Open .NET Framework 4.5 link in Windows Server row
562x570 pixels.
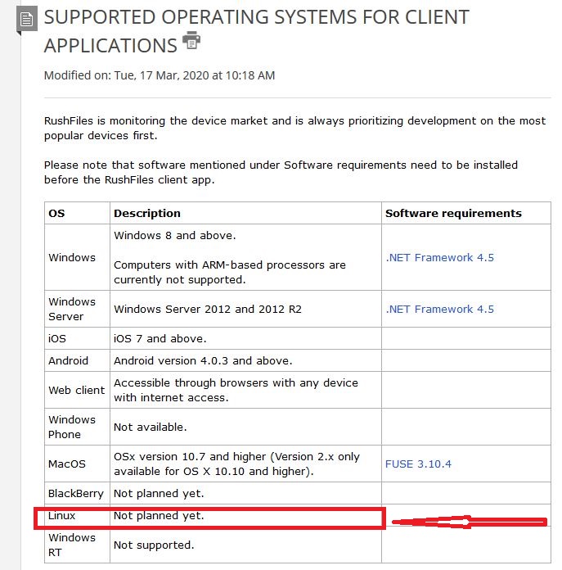[x=439, y=309]
